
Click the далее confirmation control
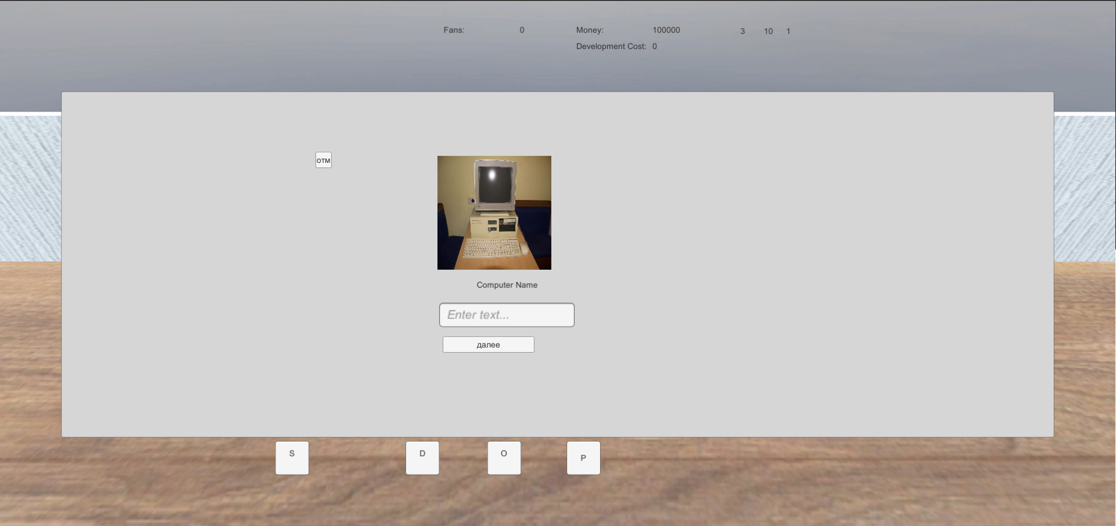click(x=488, y=344)
